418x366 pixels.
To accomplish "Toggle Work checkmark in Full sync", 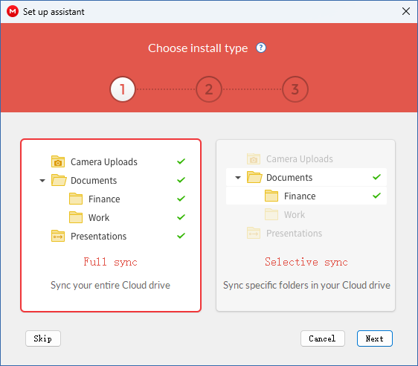I will (x=181, y=217).
